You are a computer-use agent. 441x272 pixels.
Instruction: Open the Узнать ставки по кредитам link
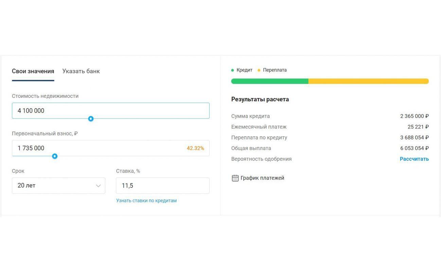[146, 201]
